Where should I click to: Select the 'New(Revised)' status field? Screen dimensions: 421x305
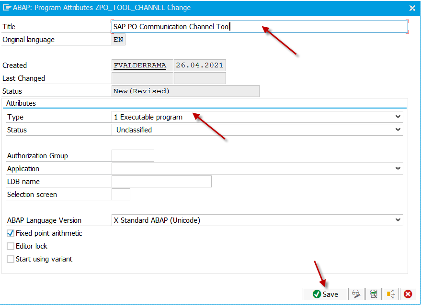pyautogui.click(x=185, y=91)
